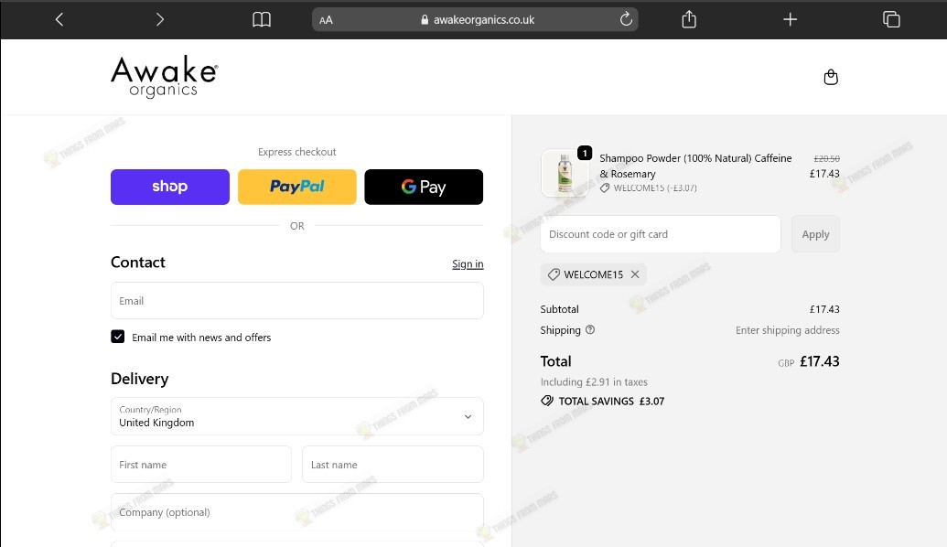Screen dimensions: 947x547
Task: Focus the Last name field
Action: point(393,465)
